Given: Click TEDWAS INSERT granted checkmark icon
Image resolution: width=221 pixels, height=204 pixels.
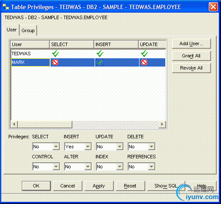Looking at the screenshot, I should point(100,54).
